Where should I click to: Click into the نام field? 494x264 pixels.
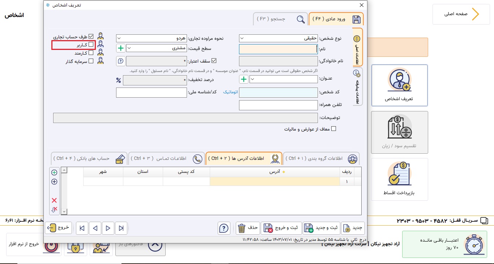(278, 49)
